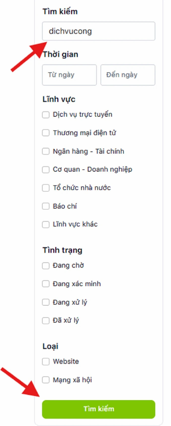The image size is (171, 426).
Task: Open the Đến ngày date field
Action: [x=128, y=75]
